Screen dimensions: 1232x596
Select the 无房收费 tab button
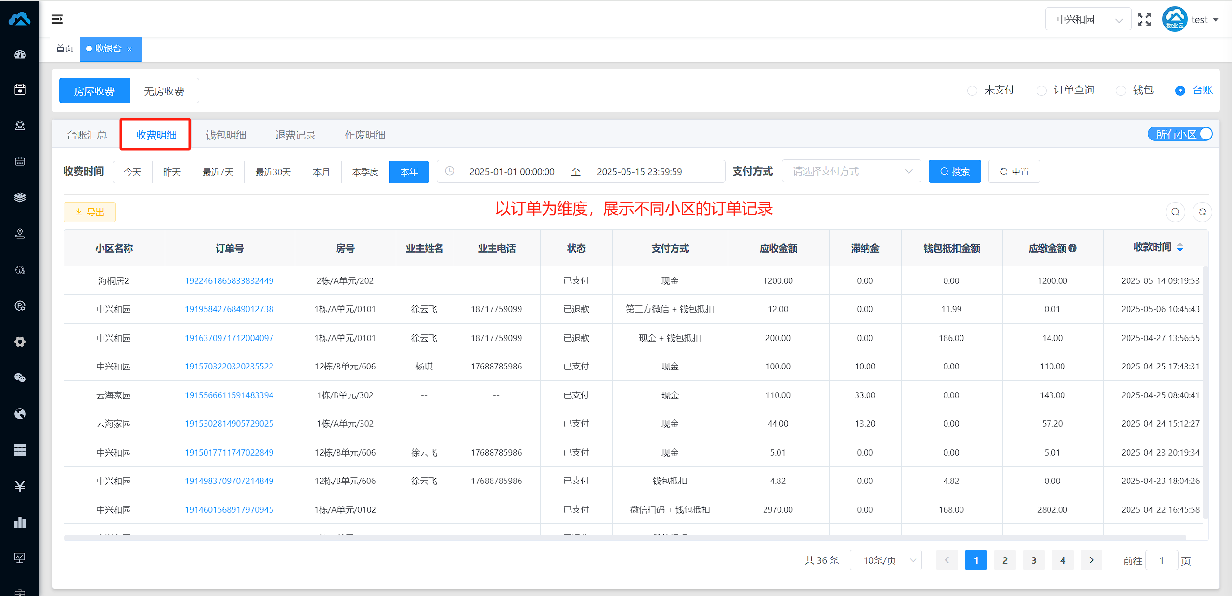[x=164, y=91]
